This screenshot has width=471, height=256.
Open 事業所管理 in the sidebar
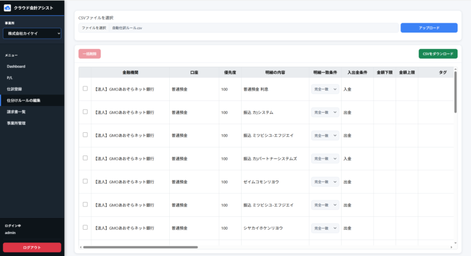click(x=16, y=123)
